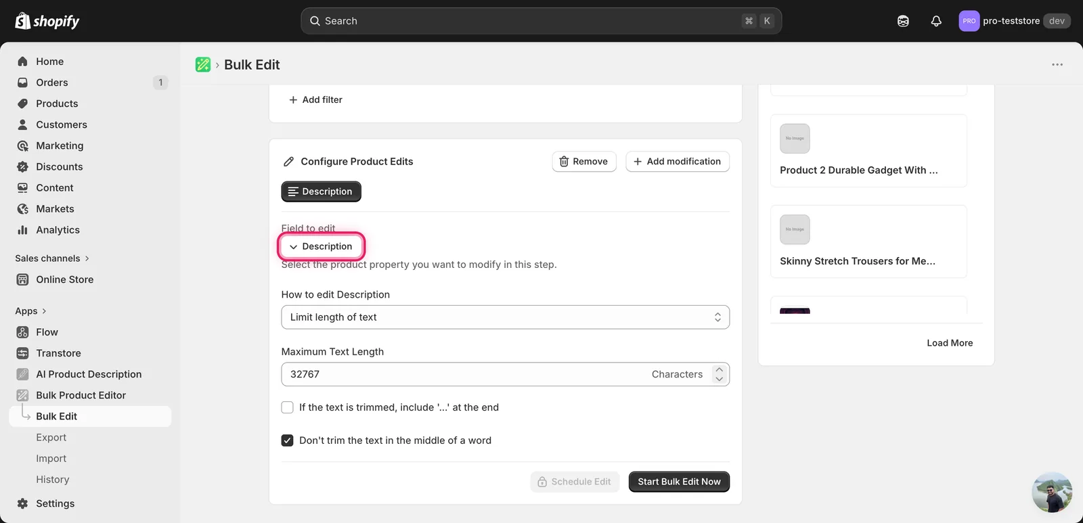
Task: Click the Settings gear icon
Action: pyautogui.click(x=22, y=503)
